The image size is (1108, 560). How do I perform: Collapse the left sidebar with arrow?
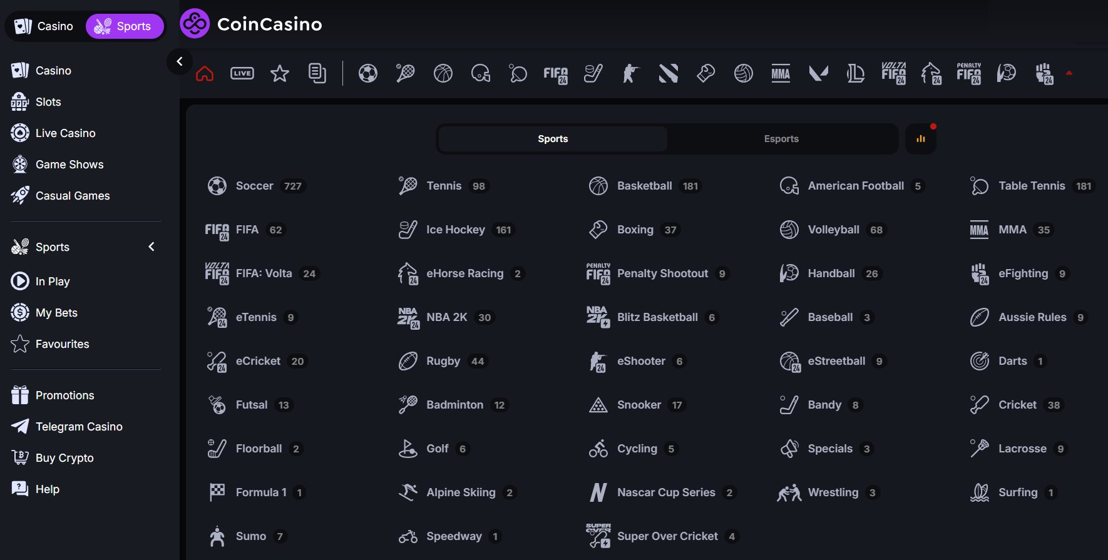click(180, 61)
